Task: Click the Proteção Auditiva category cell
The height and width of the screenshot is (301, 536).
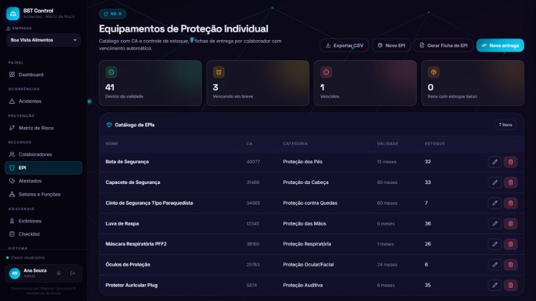Action: [x=303, y=285]
